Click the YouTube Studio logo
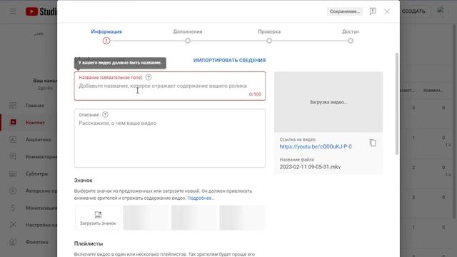 (41, 11)
